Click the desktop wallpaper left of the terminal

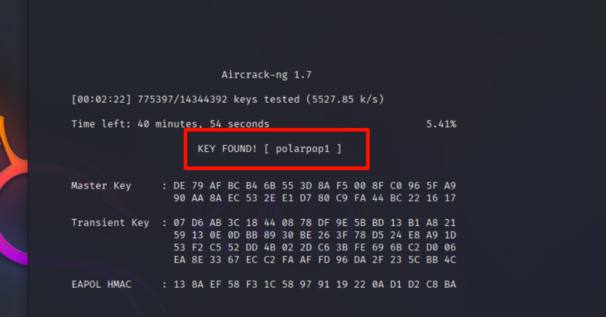tap(13, 184)
